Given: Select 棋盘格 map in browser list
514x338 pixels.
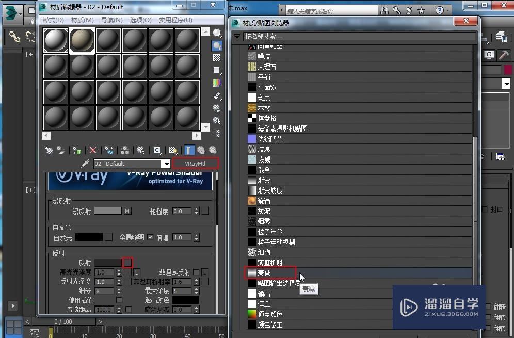Looking at the screenshot, I should pyautogui.click(x=360, y=118).
